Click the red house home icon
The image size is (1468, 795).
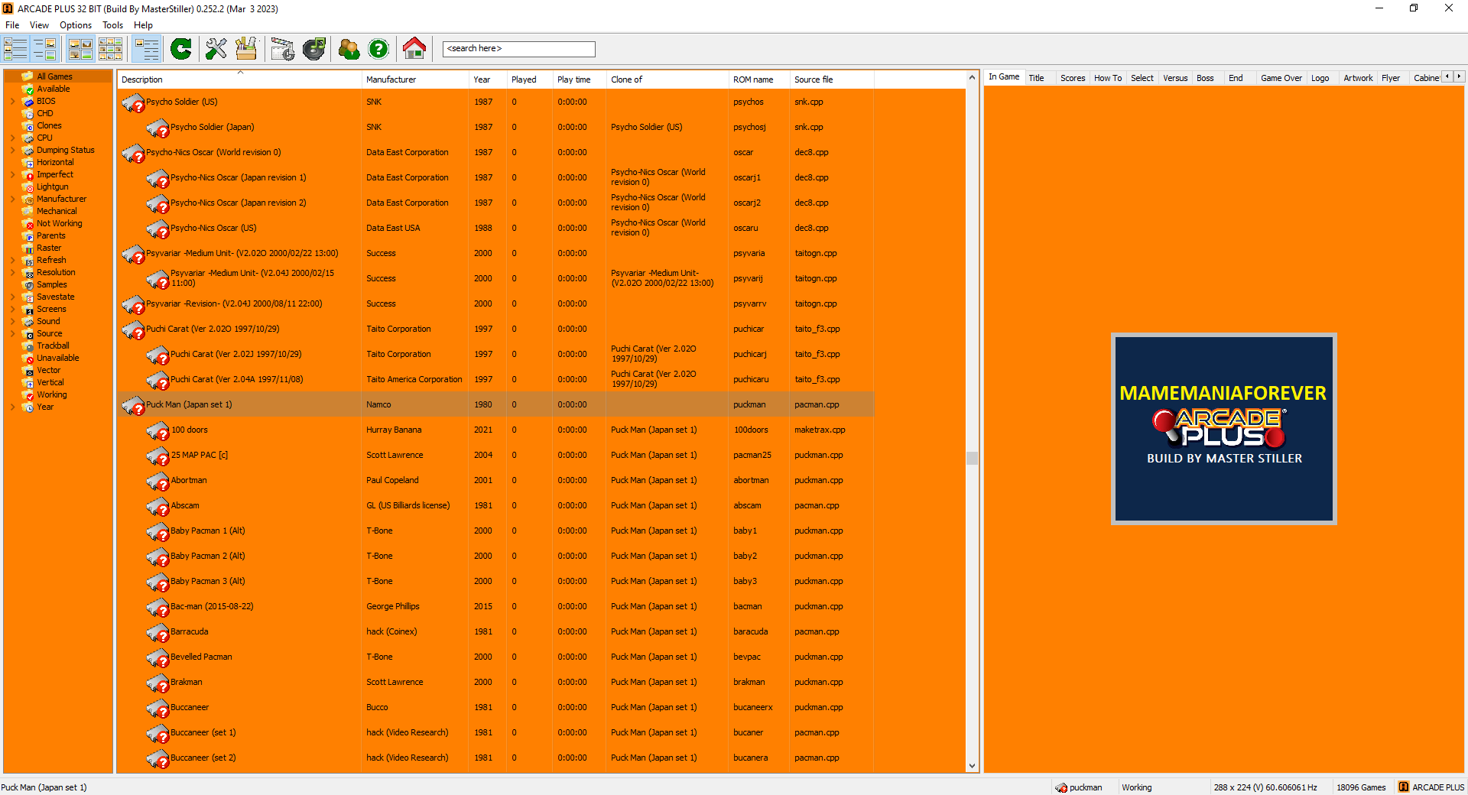[414, 49]
